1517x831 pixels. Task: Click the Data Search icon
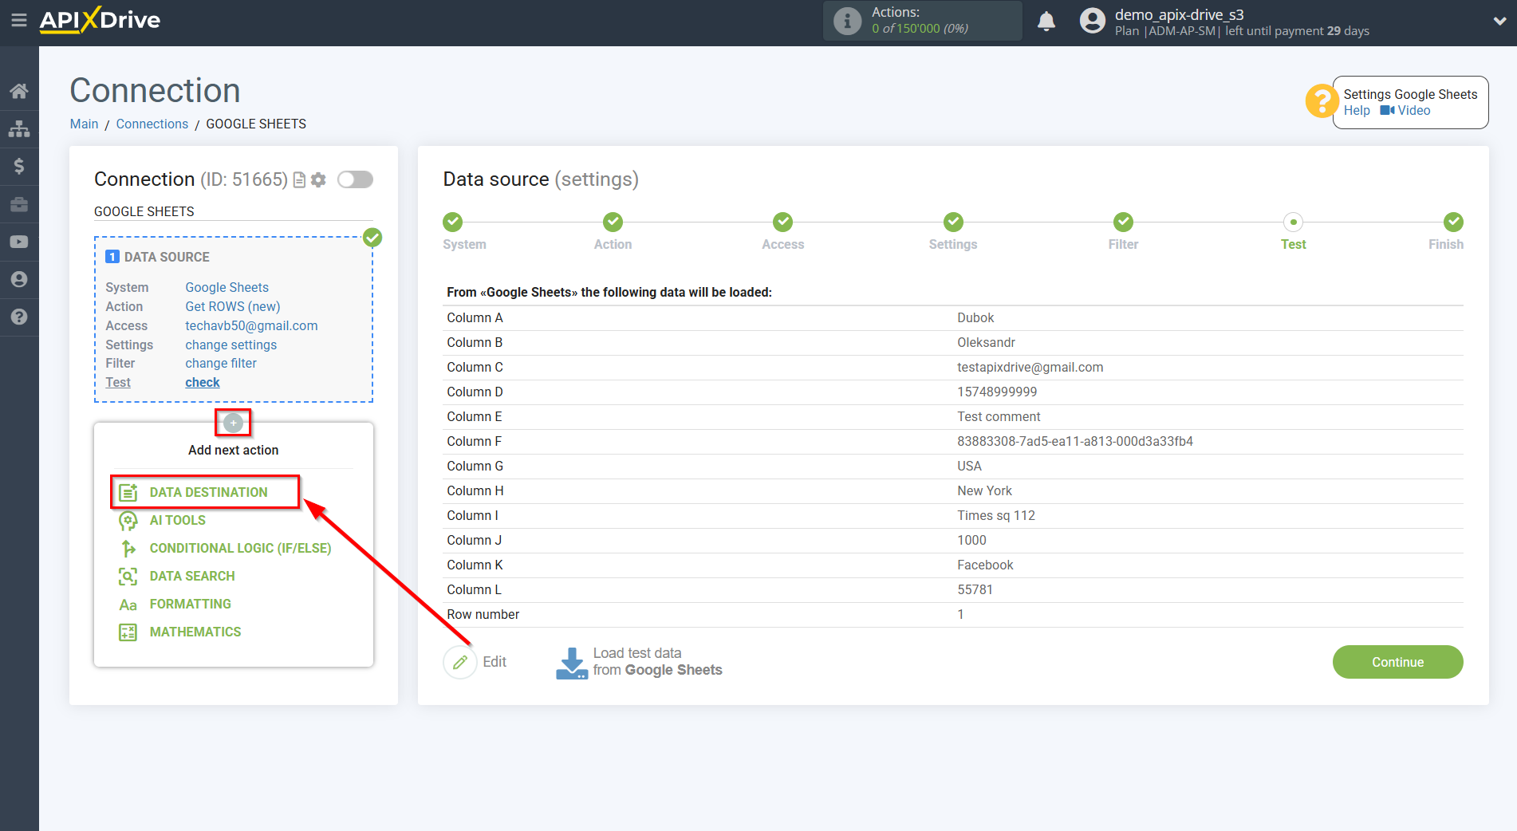click(128, 576)
